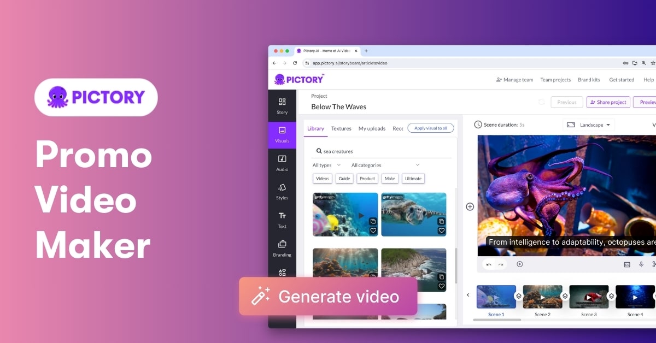Open the My uploads tab

click(372, 128)
